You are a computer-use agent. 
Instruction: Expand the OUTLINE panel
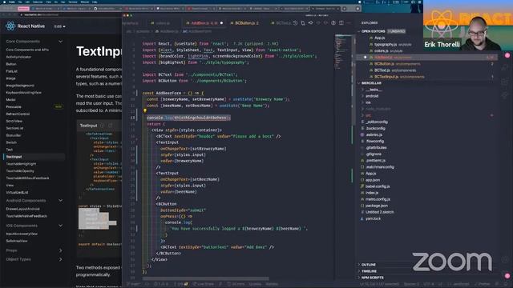tap(369, 265)
